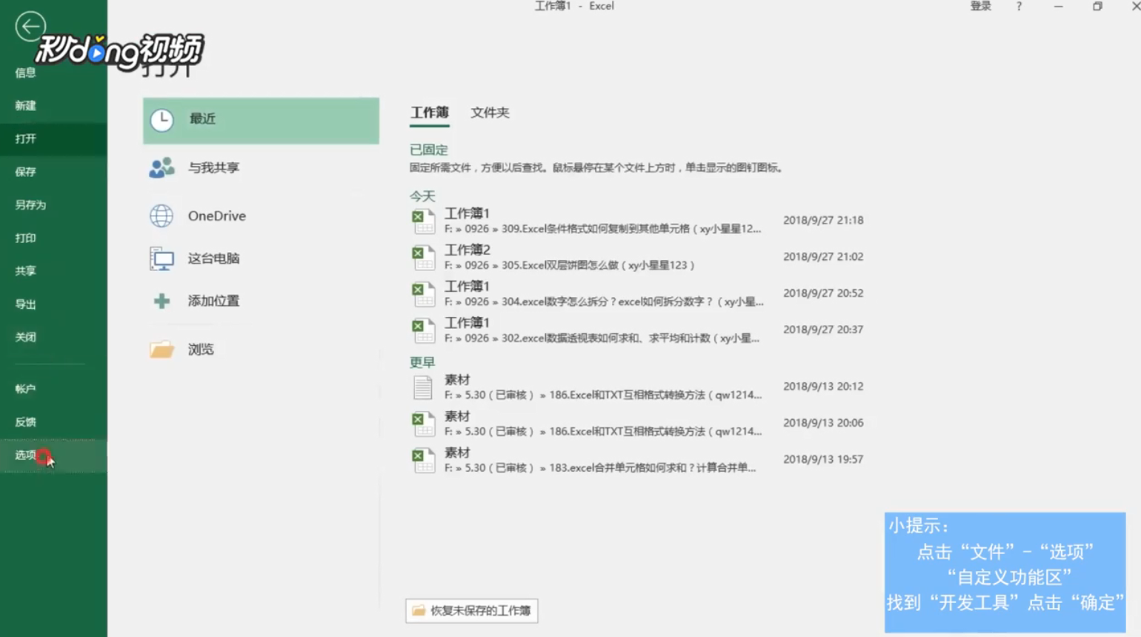Select the OneDrive location label
Image resolution: width=1141 pixels, height=637 pixels.
tap(217, 216)
